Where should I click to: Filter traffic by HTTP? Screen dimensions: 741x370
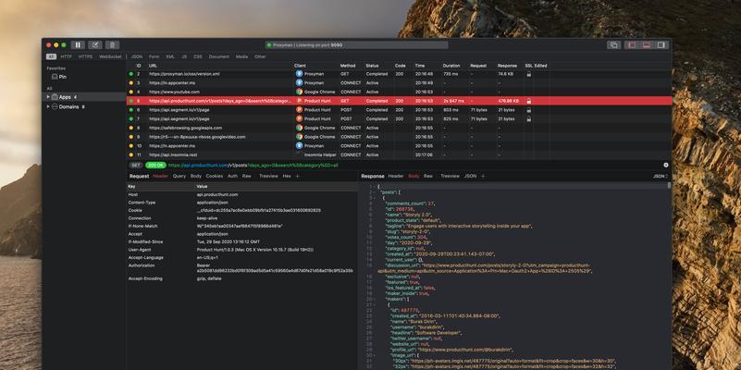click(67, 56)
